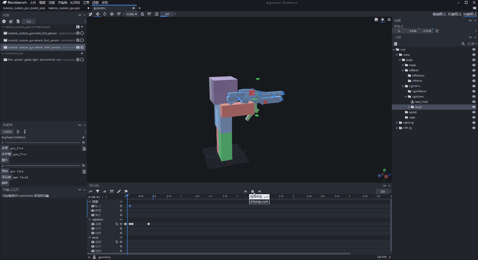Click the add animation plus-circle icon
This screenshot has height=260, width=478.
coord(4,21)
